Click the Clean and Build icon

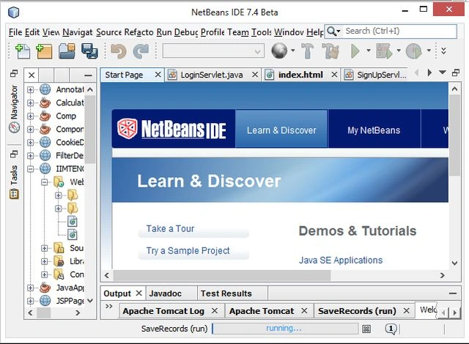pos(330,51)
